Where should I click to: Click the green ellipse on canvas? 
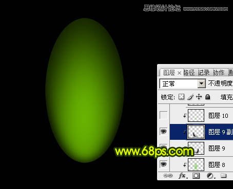click(x=85, y=90)
